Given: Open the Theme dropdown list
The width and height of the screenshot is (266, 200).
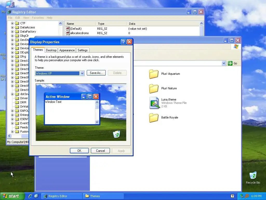Looking at the screenshot, I should pos(82,73).
